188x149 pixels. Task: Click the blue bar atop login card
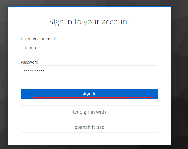point(89,6)
